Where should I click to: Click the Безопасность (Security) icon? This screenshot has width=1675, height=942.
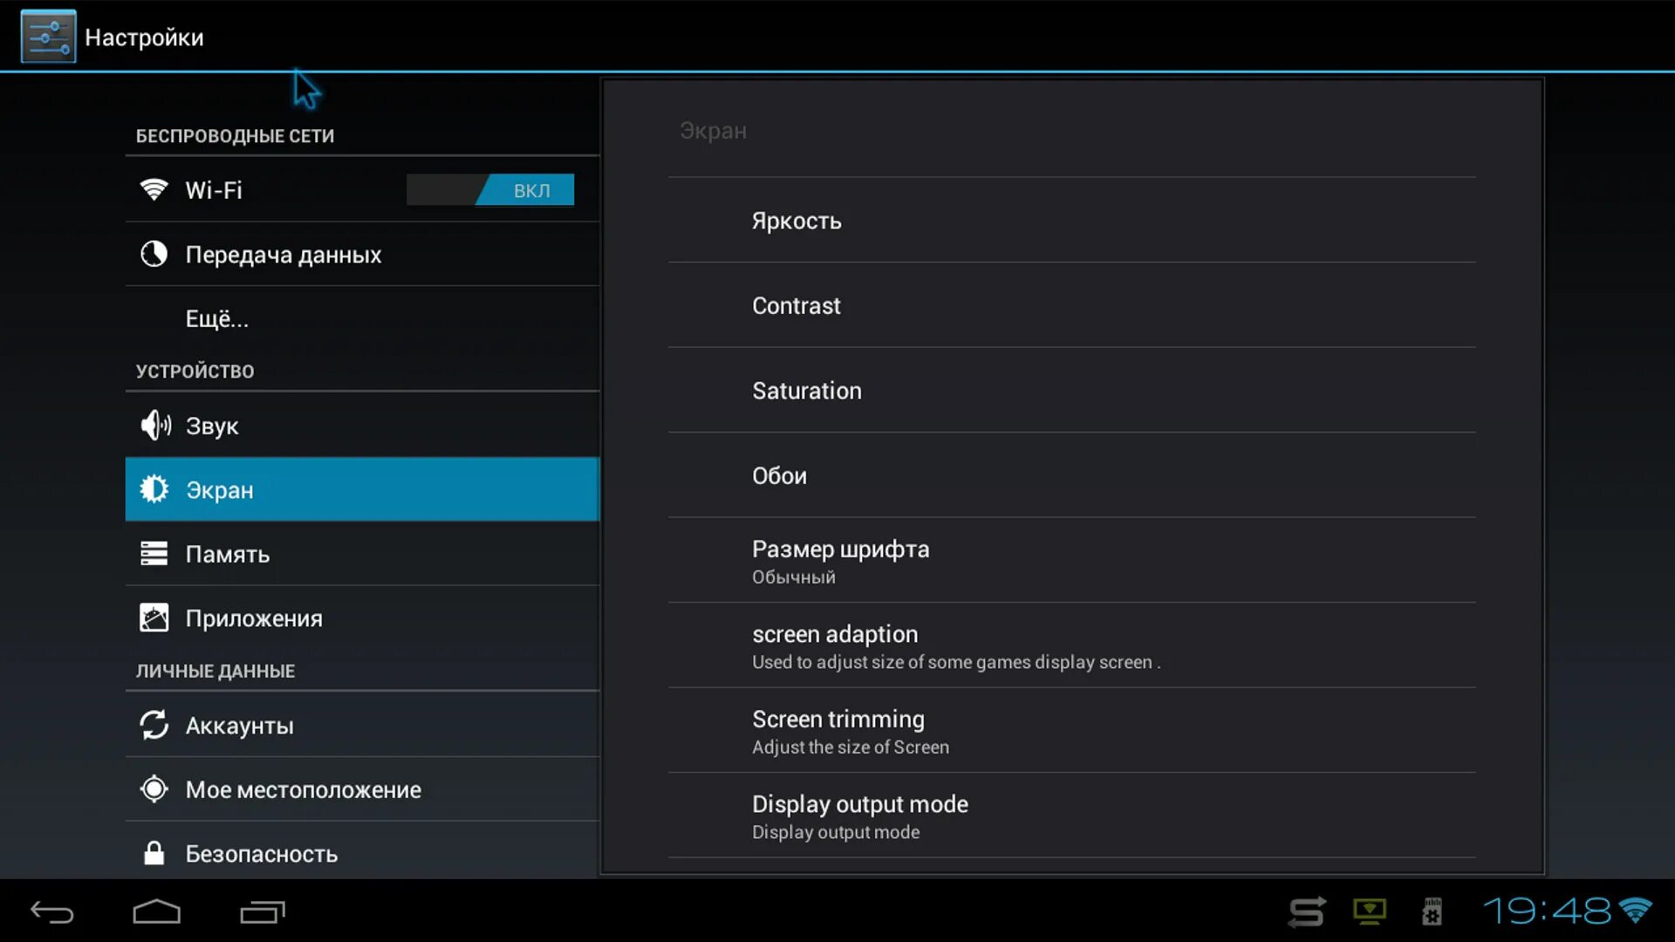(154, 853)
